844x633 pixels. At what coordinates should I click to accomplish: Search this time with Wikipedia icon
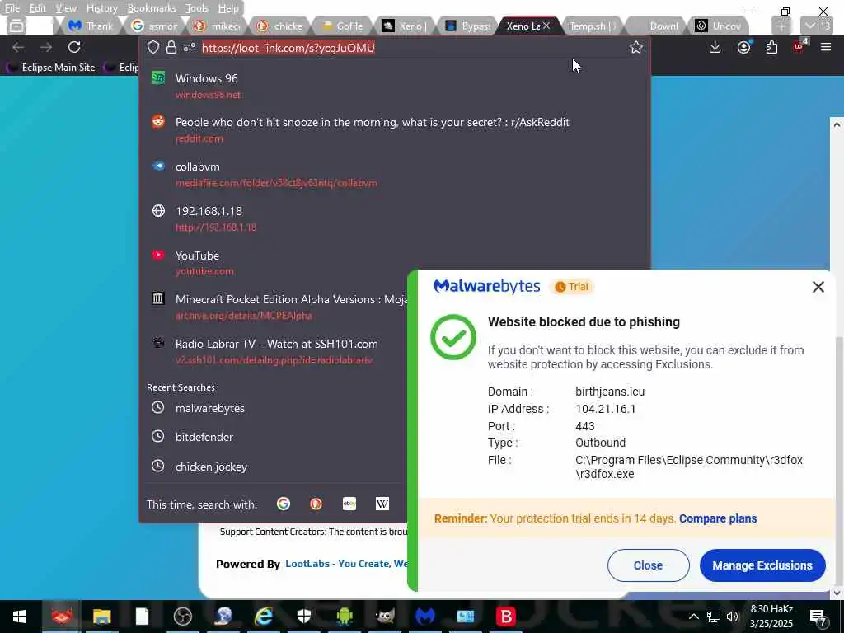point(382,504)
